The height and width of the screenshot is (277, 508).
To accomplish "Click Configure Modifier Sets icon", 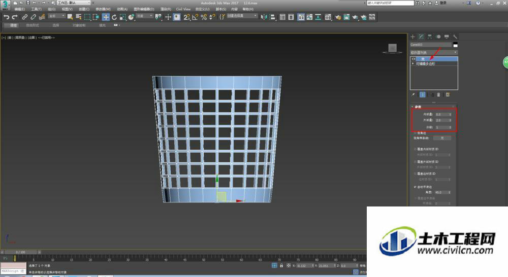I will coord(448,95).
